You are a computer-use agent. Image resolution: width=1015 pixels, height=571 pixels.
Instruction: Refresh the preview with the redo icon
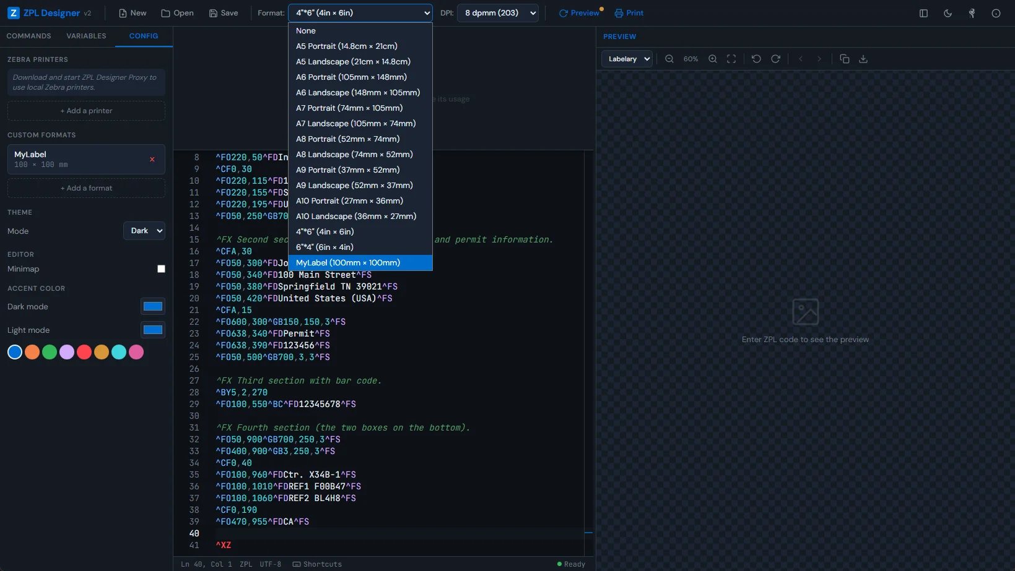[775, 59]
